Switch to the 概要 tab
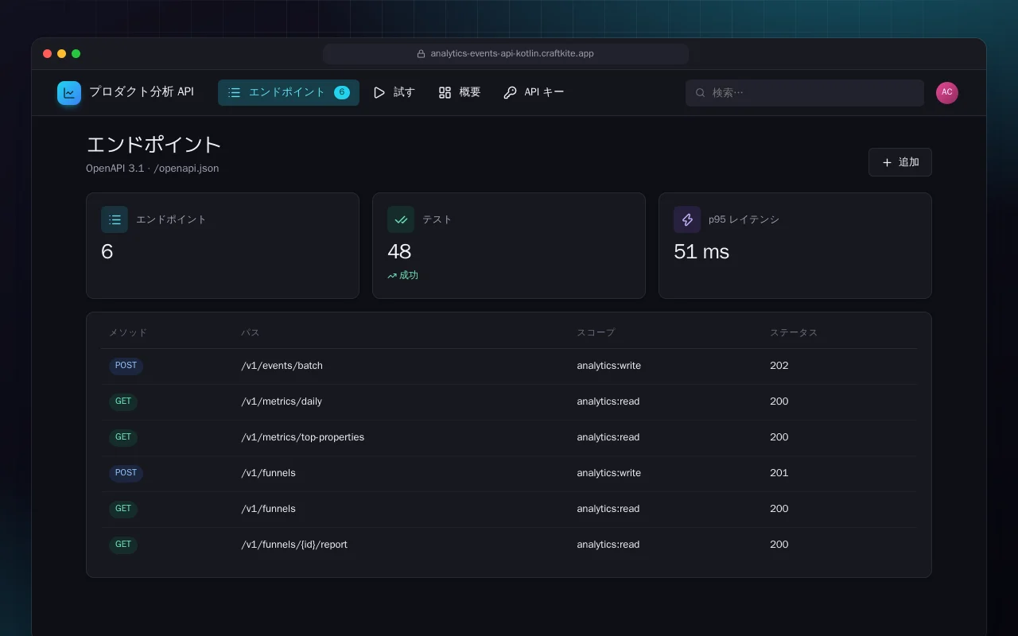The width and height of the screenshot is (1018, 636). pos(460,92)
